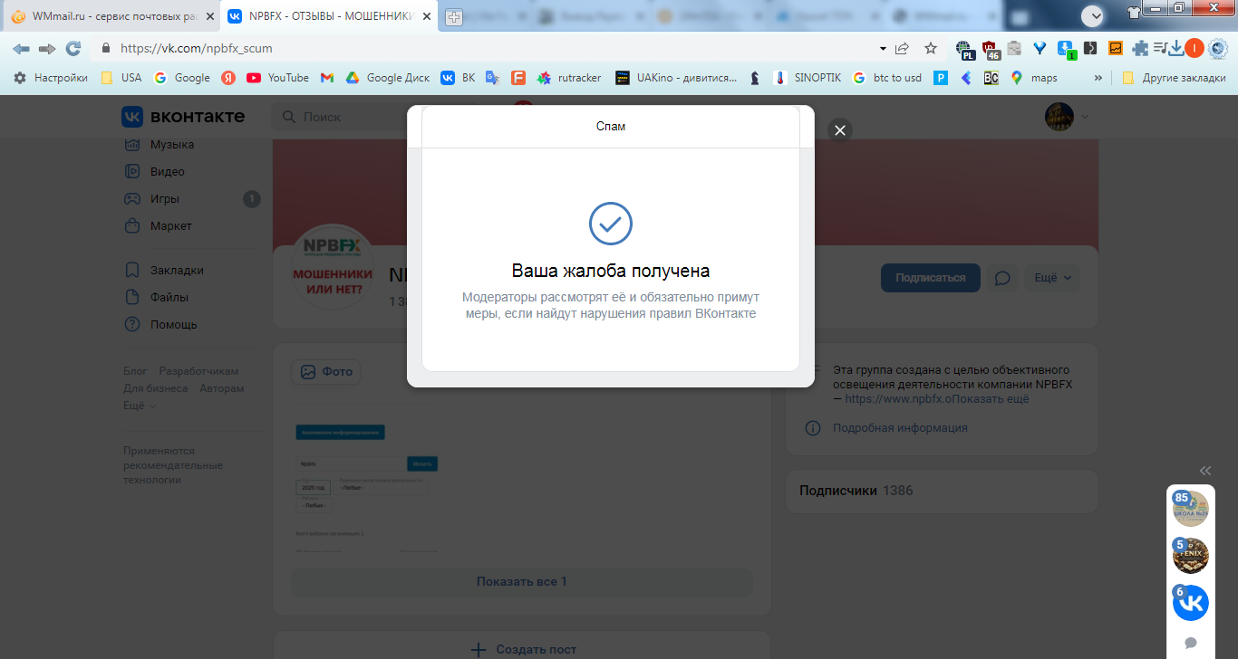1238x659 pixels.
Task: Open the globe PL proxy extension
Action: [x=964, y=49]
